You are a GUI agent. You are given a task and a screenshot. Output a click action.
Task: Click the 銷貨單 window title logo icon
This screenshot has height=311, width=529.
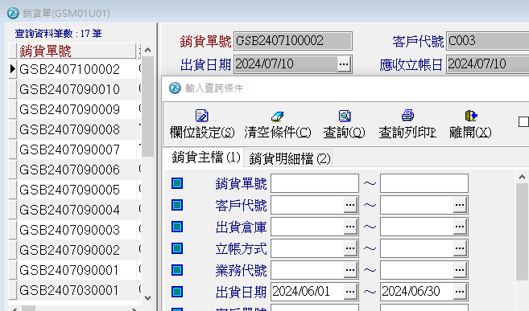point(13,13)
